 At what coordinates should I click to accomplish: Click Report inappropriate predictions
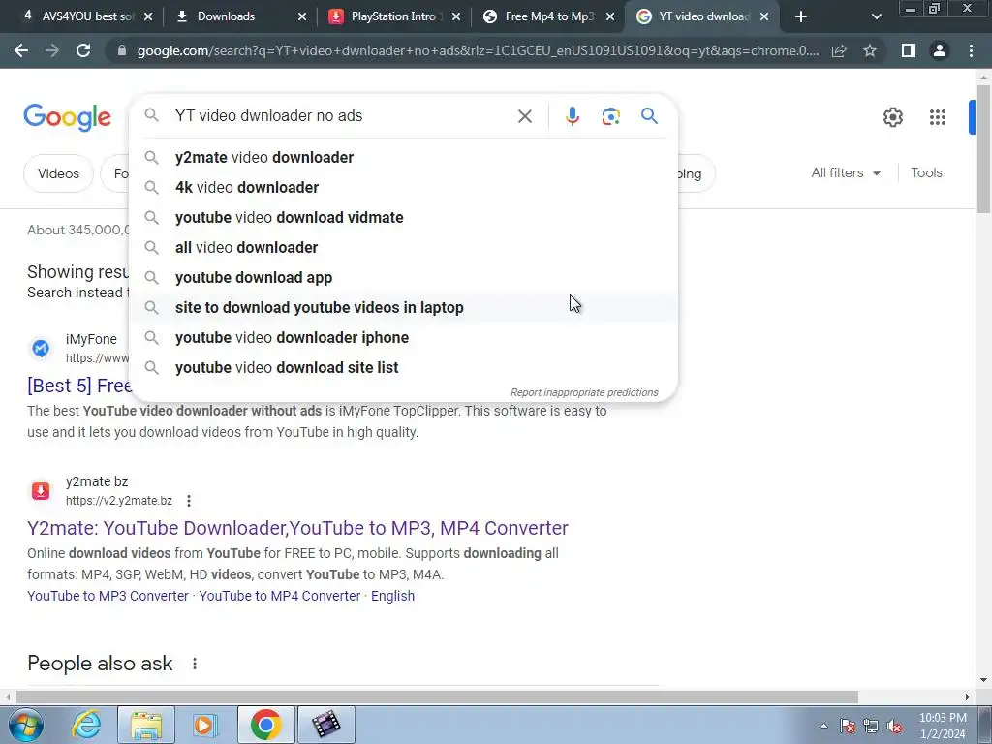pos(584,393)
